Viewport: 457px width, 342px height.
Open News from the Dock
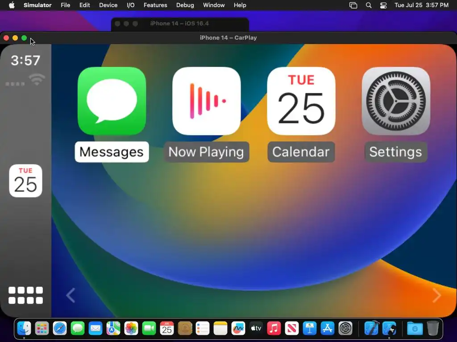(x=292, y=328)
